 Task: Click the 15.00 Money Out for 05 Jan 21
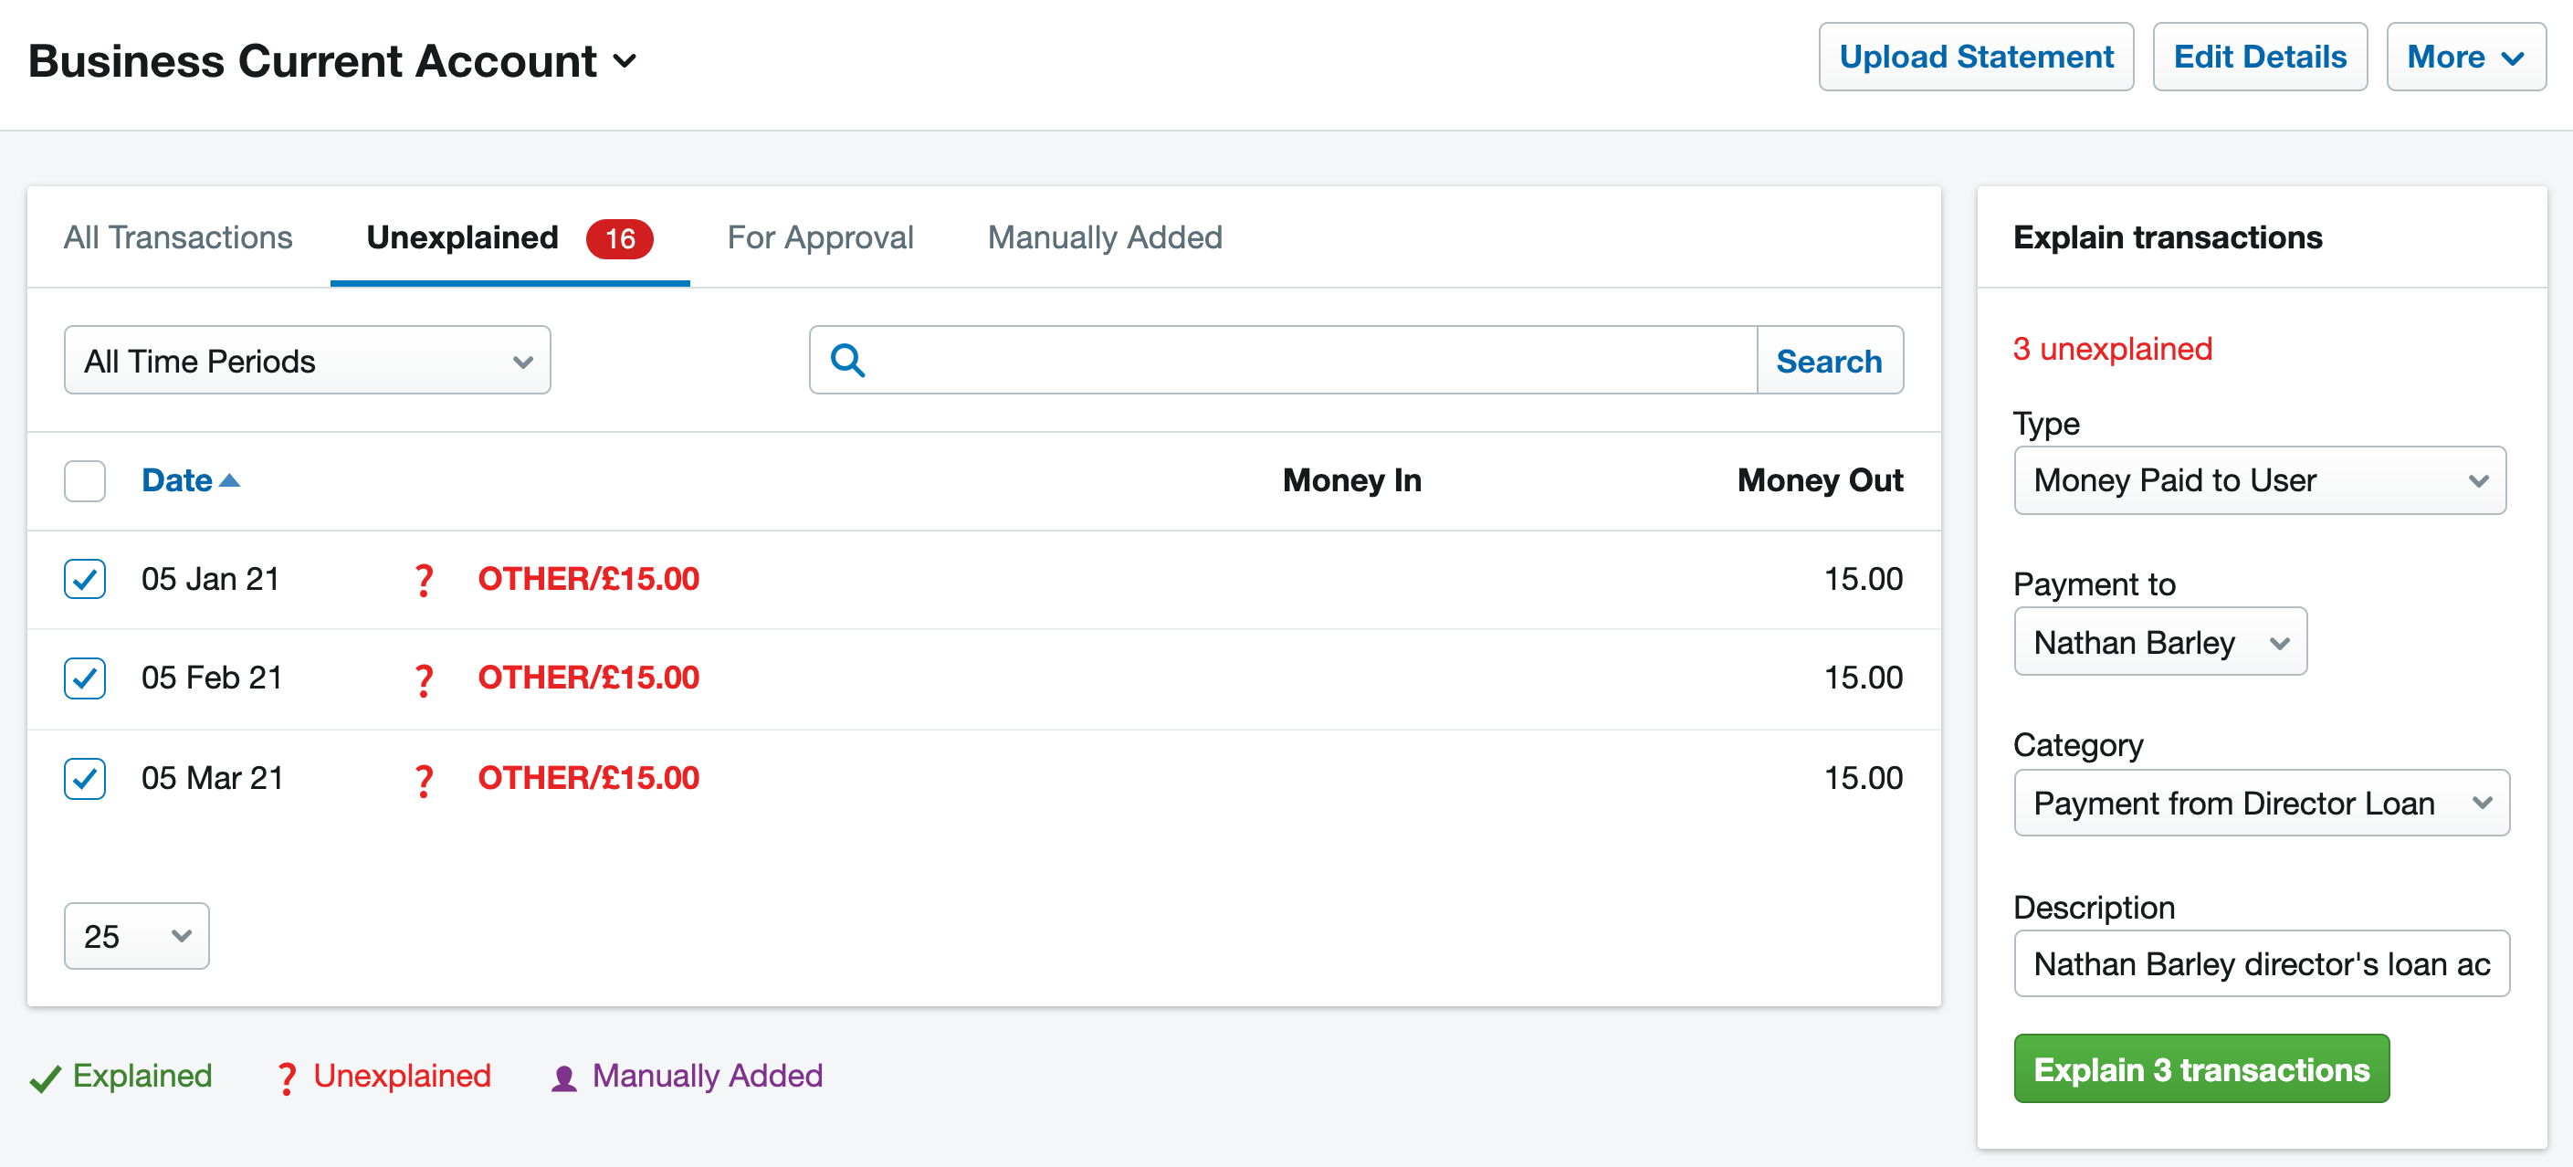click(x=1864, y=579)
